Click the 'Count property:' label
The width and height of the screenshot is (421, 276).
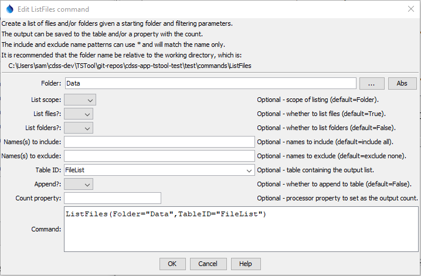click(x=38, y=198)
